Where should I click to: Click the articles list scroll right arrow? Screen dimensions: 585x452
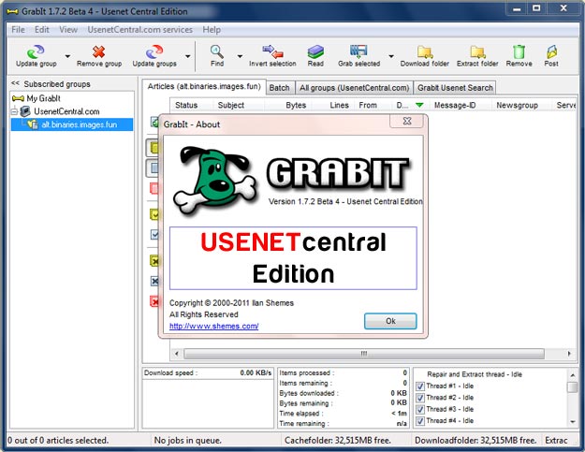[569, 354]
